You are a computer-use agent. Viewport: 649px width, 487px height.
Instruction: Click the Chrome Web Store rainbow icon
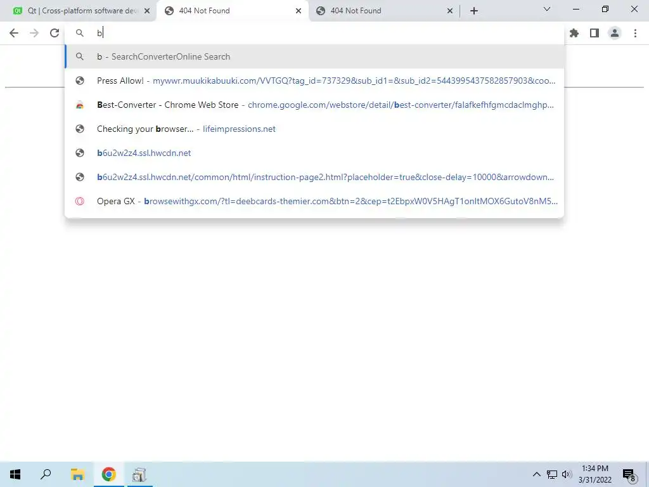[80, 105]
